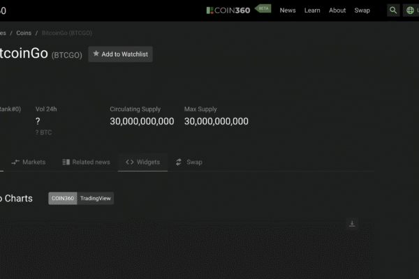Image resolution: width=419 pixels, height=279 pixels.
Task: Select the TradingView chart toggle
Action: [96, 198]
